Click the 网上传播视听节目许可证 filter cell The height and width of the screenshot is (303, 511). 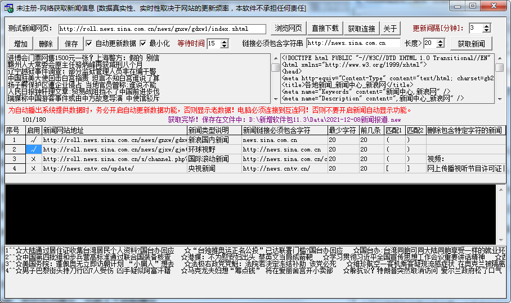click(466, 168)
